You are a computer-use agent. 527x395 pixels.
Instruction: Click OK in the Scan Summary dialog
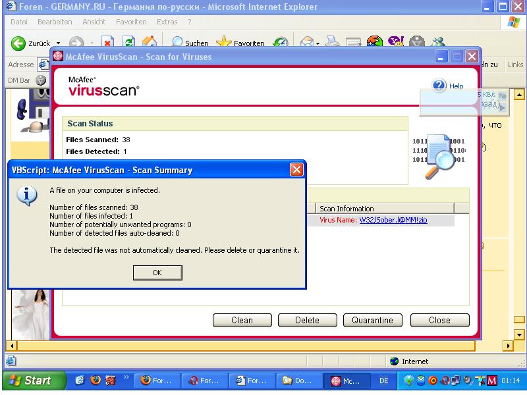[157, 273]
